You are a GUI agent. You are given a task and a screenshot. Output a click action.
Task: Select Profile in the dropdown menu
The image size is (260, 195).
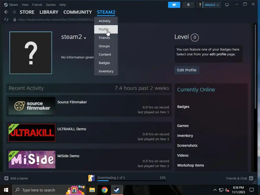click(x=106, y=29)
